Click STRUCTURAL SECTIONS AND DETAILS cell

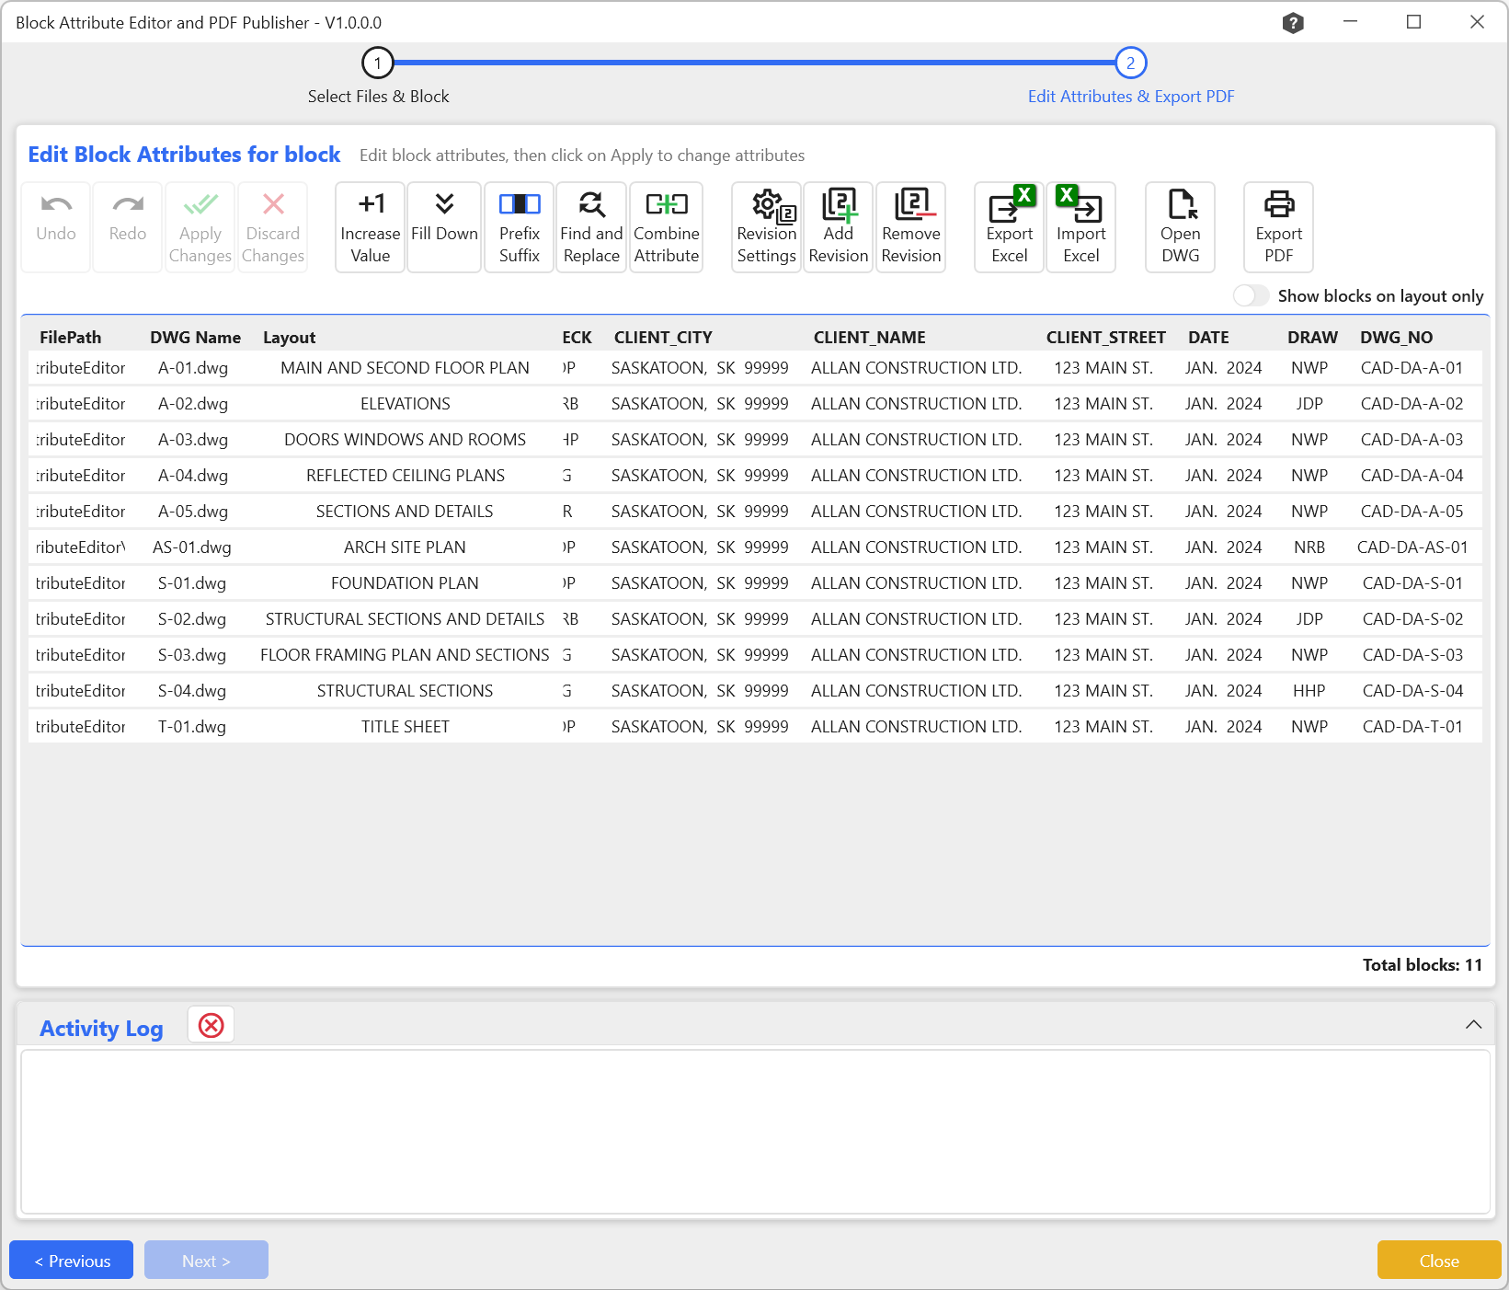click(406, 619)
